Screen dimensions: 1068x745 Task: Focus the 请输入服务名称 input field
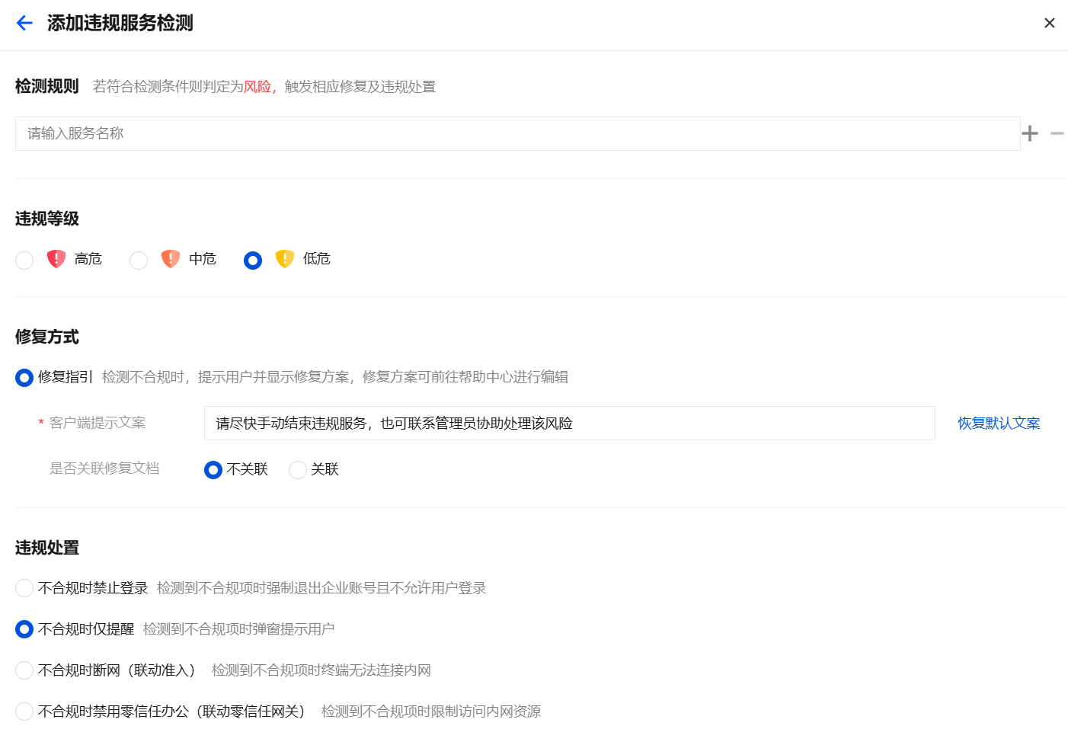tap(518, 133)
